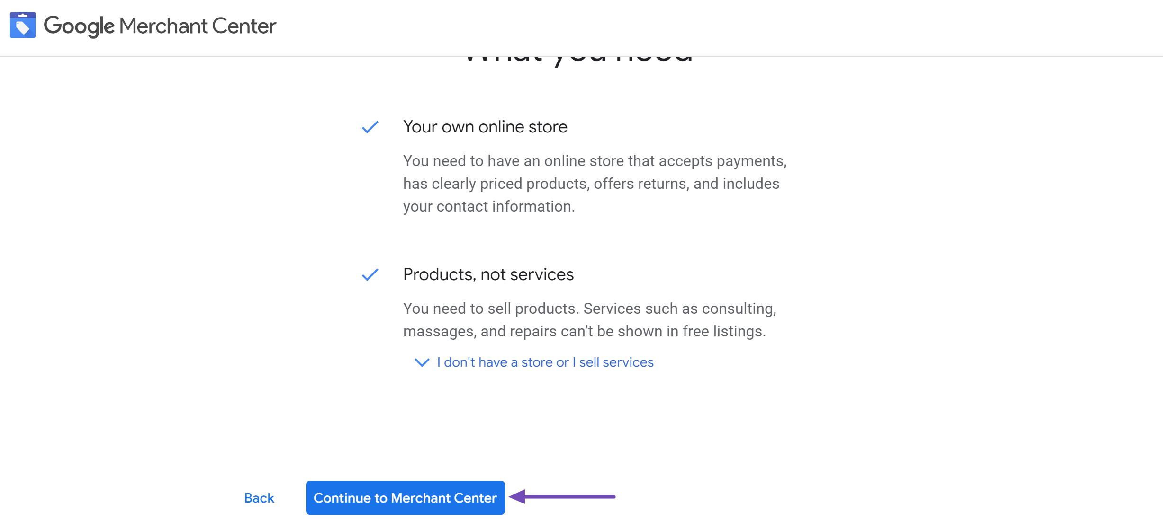Click the Google Merchant Center tag logo icon

tap(23, 26)
